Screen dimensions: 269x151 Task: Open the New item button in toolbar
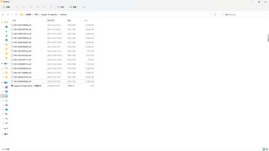(7, 7)
